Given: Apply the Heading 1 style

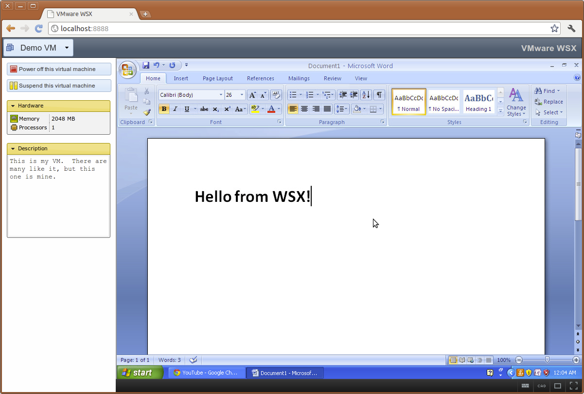Looking at the screenshot, I should (479, 102).
